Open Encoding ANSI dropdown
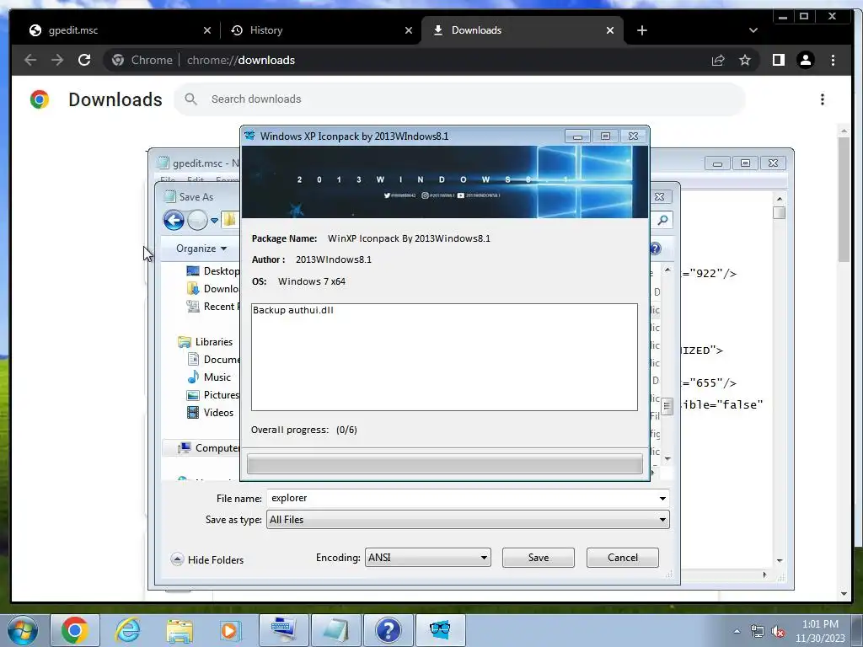The width and height of the screenshot is (863, 647). click(427, 558)
